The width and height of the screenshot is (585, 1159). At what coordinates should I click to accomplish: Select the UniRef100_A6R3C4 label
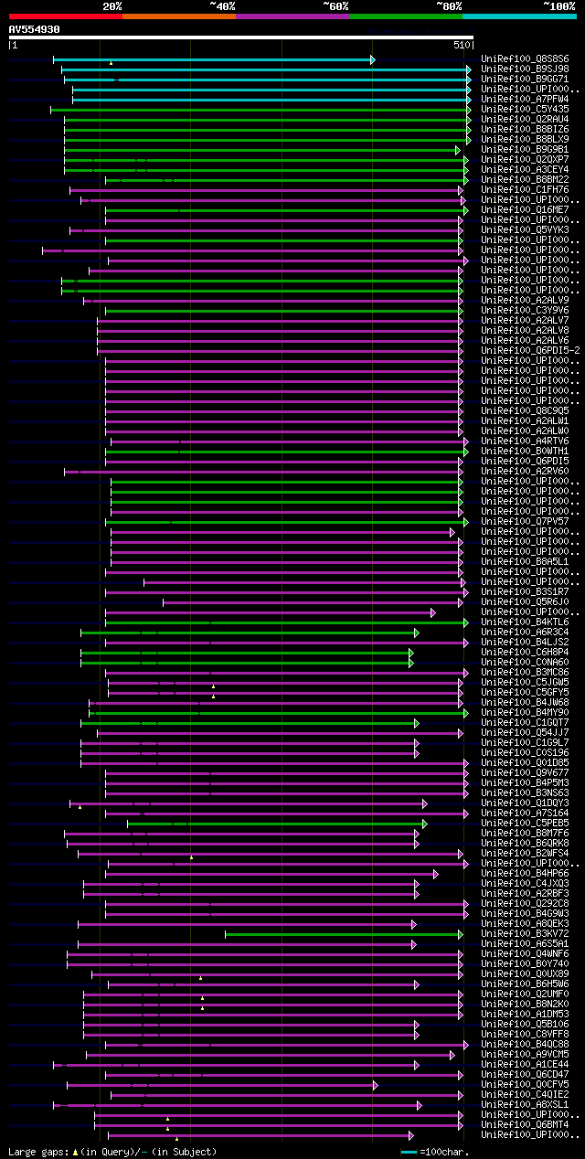tap(526, 633)
